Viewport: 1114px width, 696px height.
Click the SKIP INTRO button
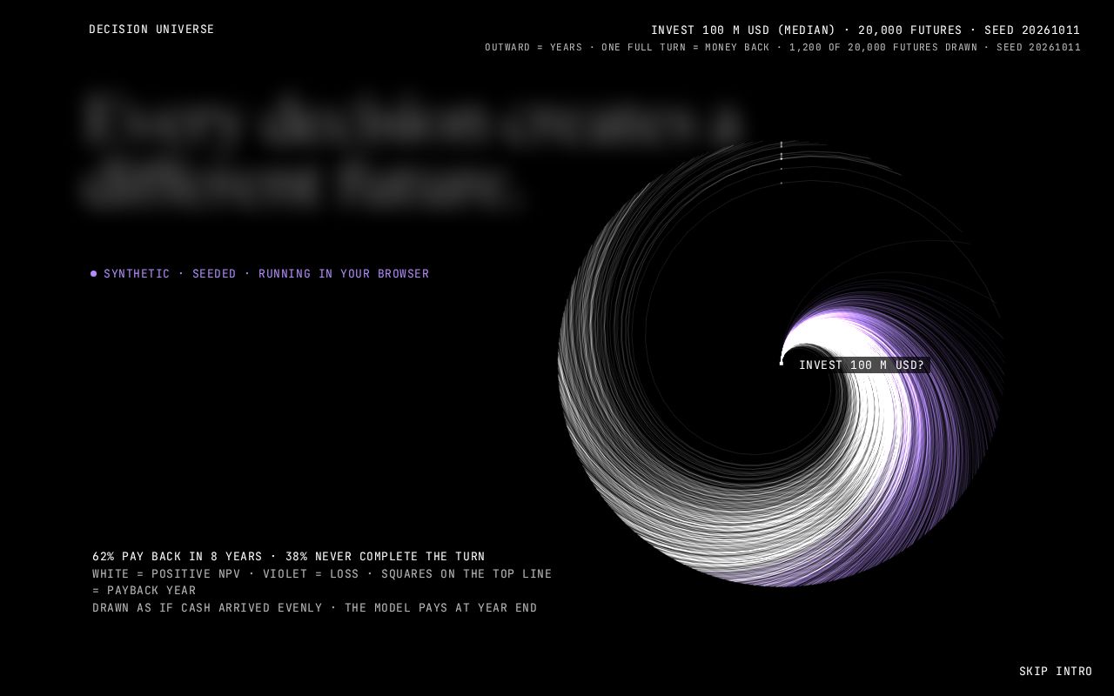point(1055,672)
